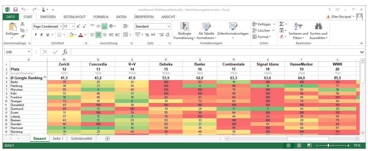Apply percent number format
The height and width of the screenshot is (151, 368).
click(x=147, y=35)
